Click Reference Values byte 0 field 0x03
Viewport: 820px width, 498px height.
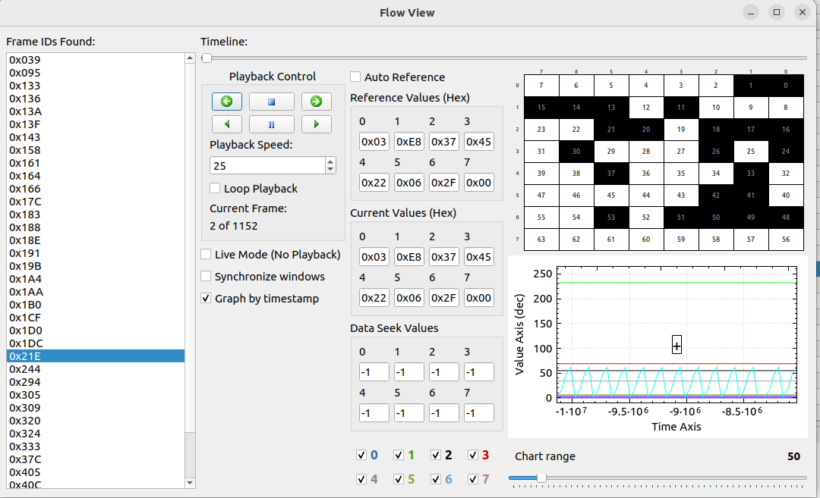point(374,142)
